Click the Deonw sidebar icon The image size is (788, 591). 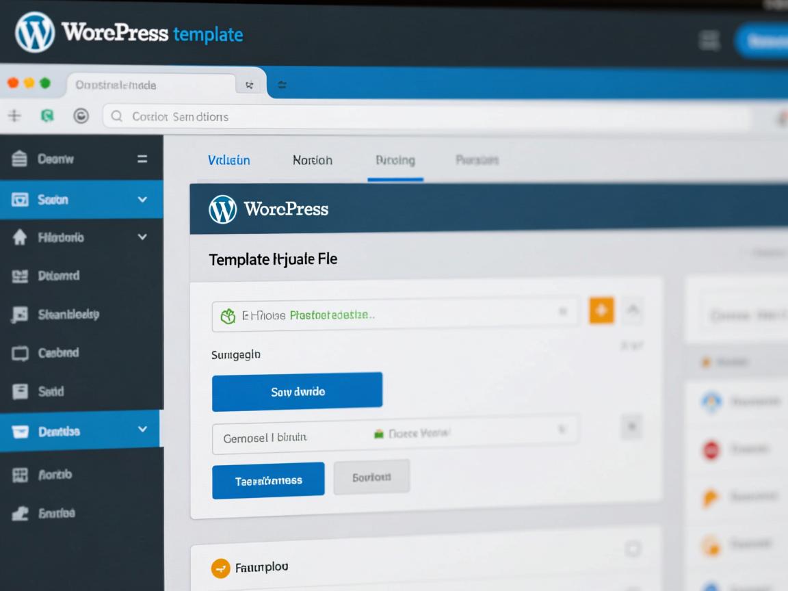coord(20,159)
